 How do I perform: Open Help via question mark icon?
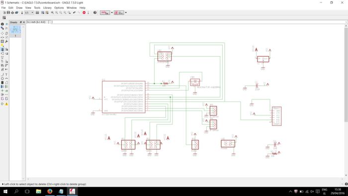[95, 12]
